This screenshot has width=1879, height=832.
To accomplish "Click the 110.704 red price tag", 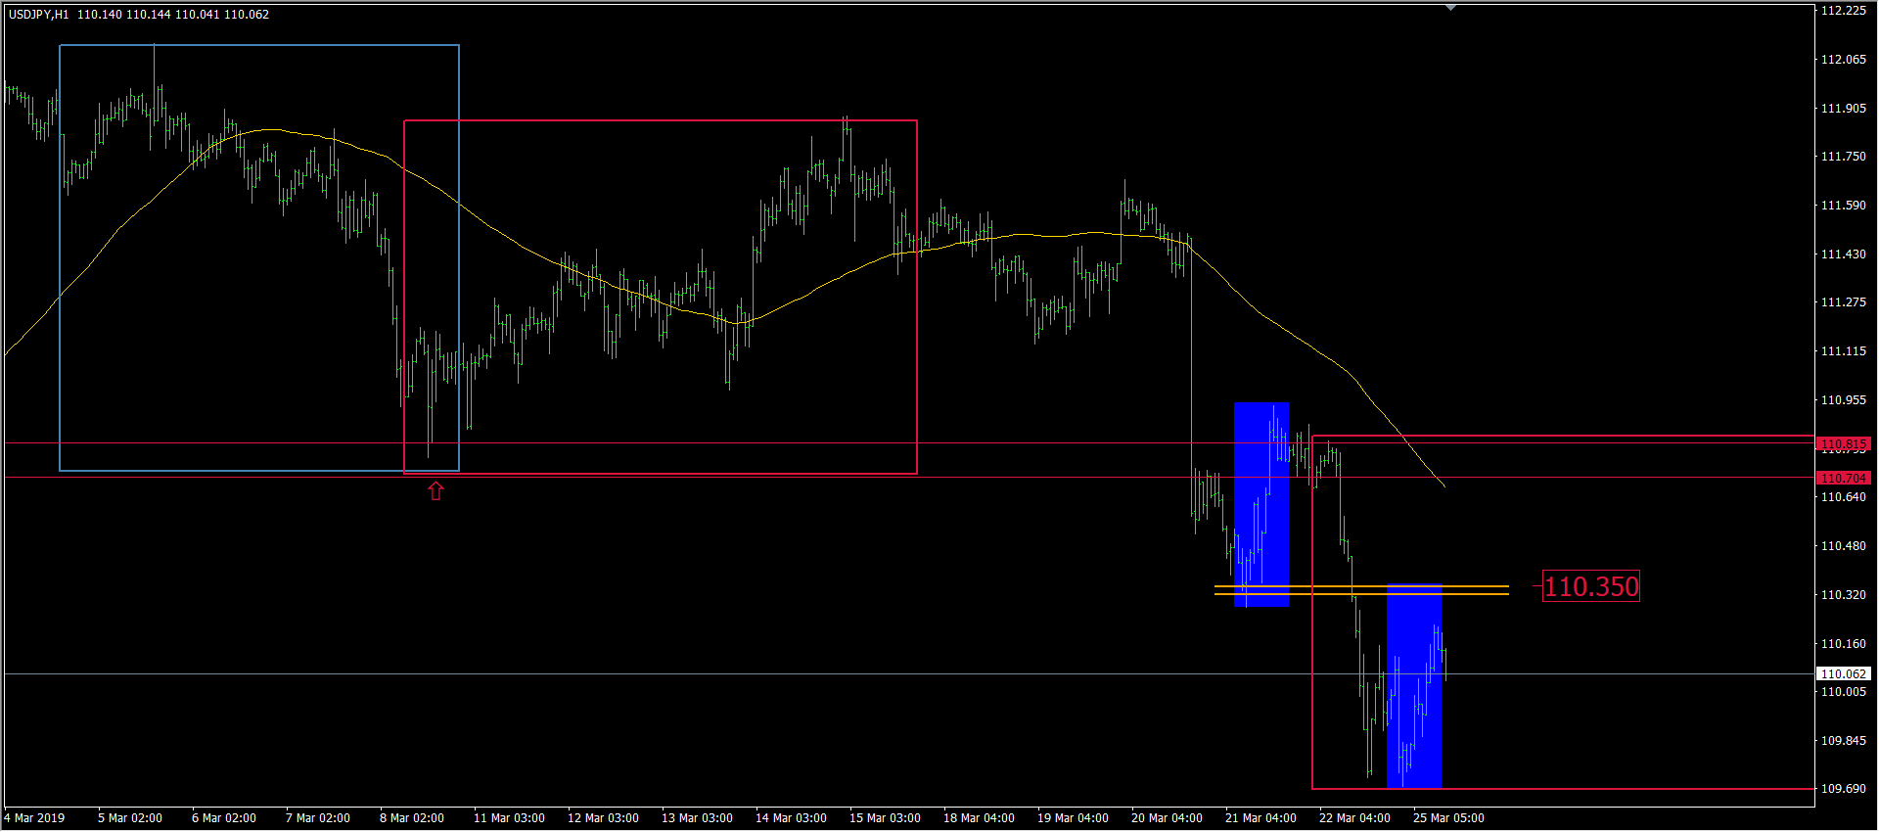I will tap(1843, 479).
